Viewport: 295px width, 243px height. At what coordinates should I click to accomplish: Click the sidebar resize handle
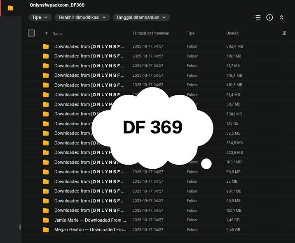(x=20, y=227)
